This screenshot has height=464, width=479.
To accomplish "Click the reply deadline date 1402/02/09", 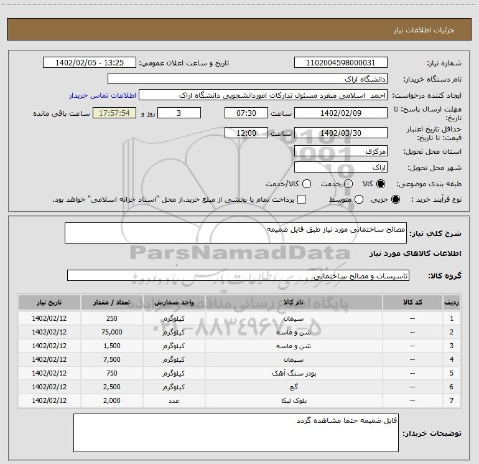I will [341, 113].
